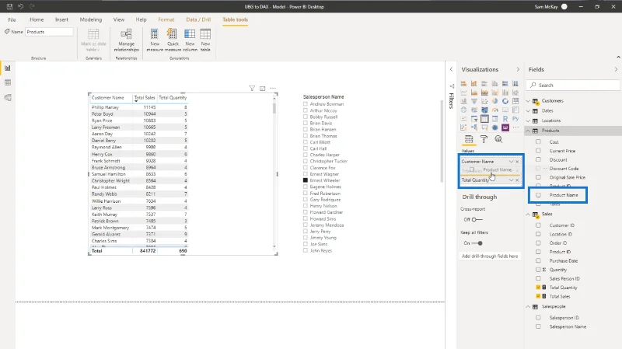This screenshot has height=349, width=622.
Task: Expand the Dates table
Action: point(528,110)
